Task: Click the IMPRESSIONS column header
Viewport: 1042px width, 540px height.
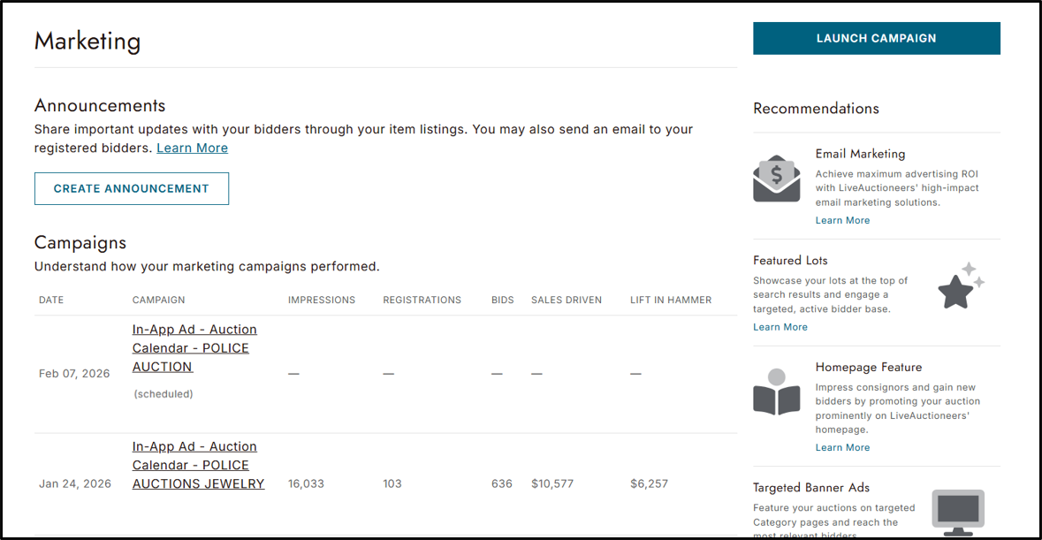Action: pyautogui.click(x=322, y=300)
